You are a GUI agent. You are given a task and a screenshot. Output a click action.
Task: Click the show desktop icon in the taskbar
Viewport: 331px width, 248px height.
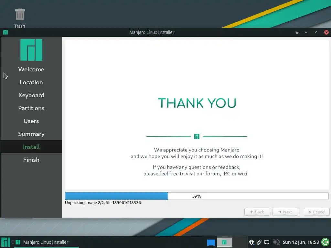pyautogui.click(x=211, y=242)
